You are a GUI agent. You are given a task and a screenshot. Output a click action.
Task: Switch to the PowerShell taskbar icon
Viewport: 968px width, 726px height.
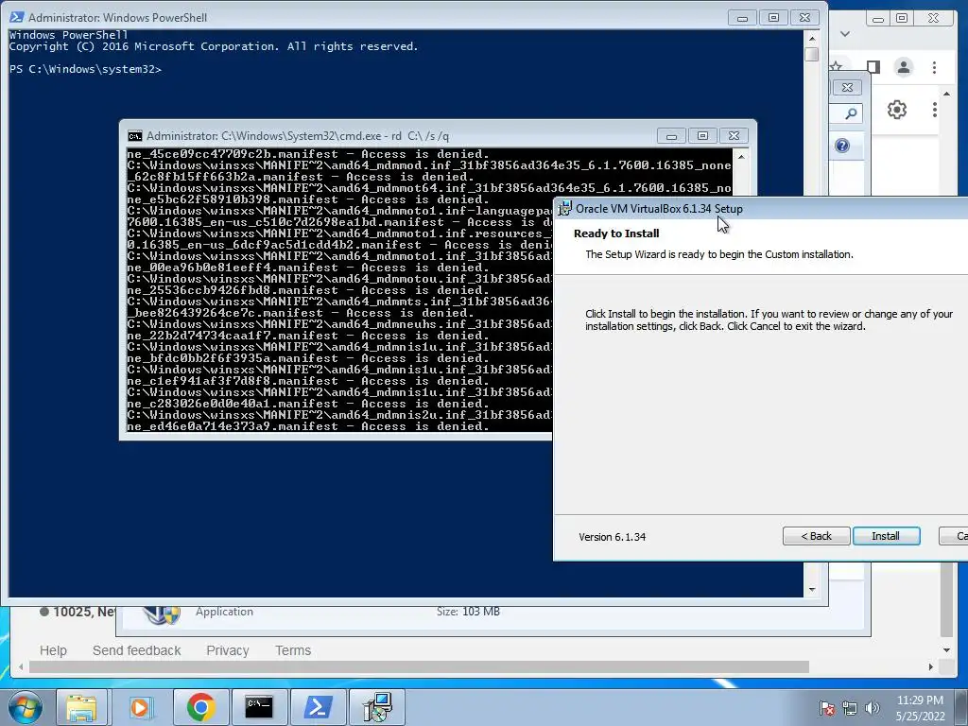click(x=318, y=707)
